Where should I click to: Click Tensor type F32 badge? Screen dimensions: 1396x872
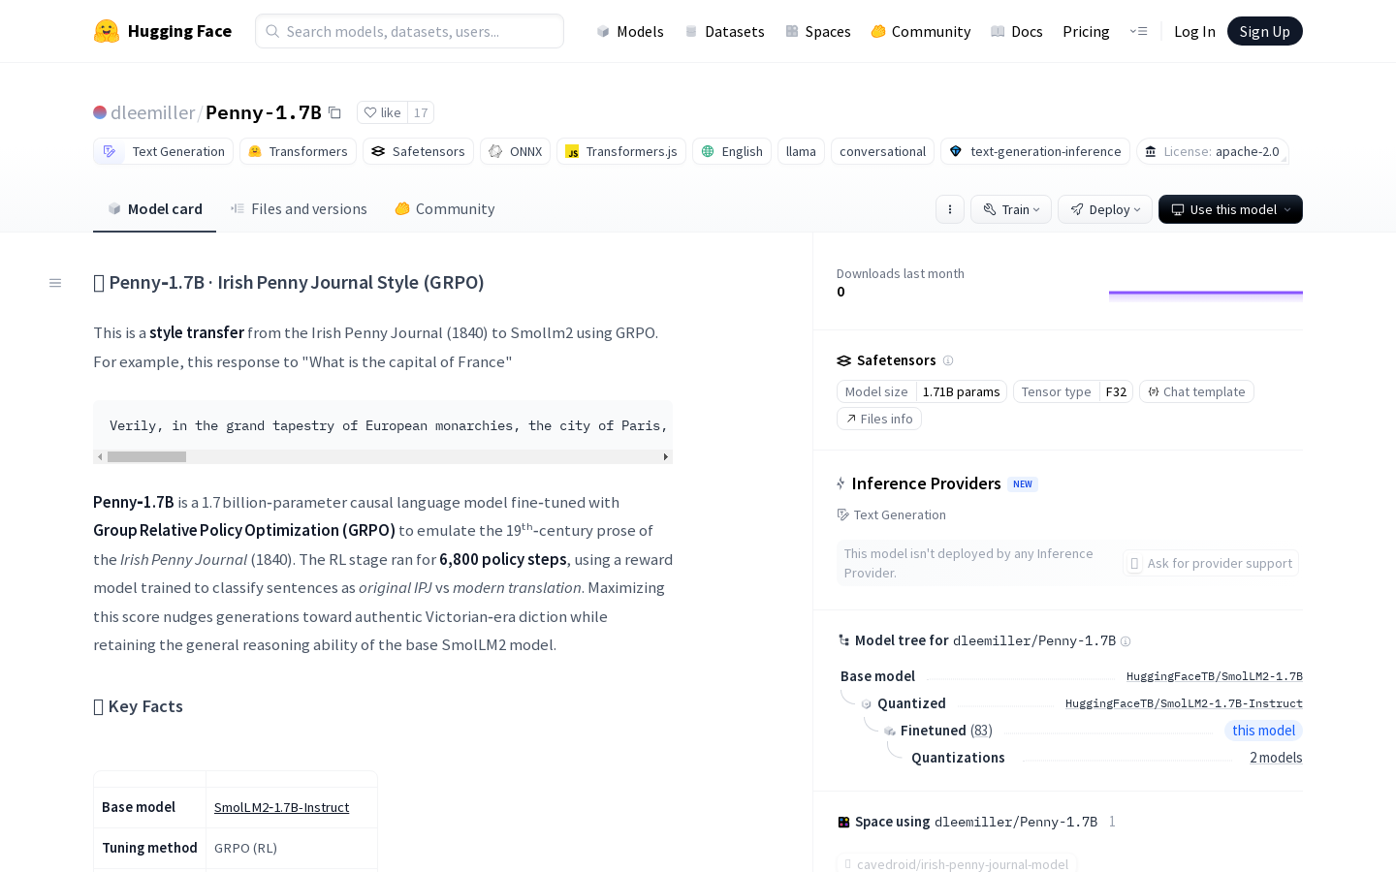1073,391
